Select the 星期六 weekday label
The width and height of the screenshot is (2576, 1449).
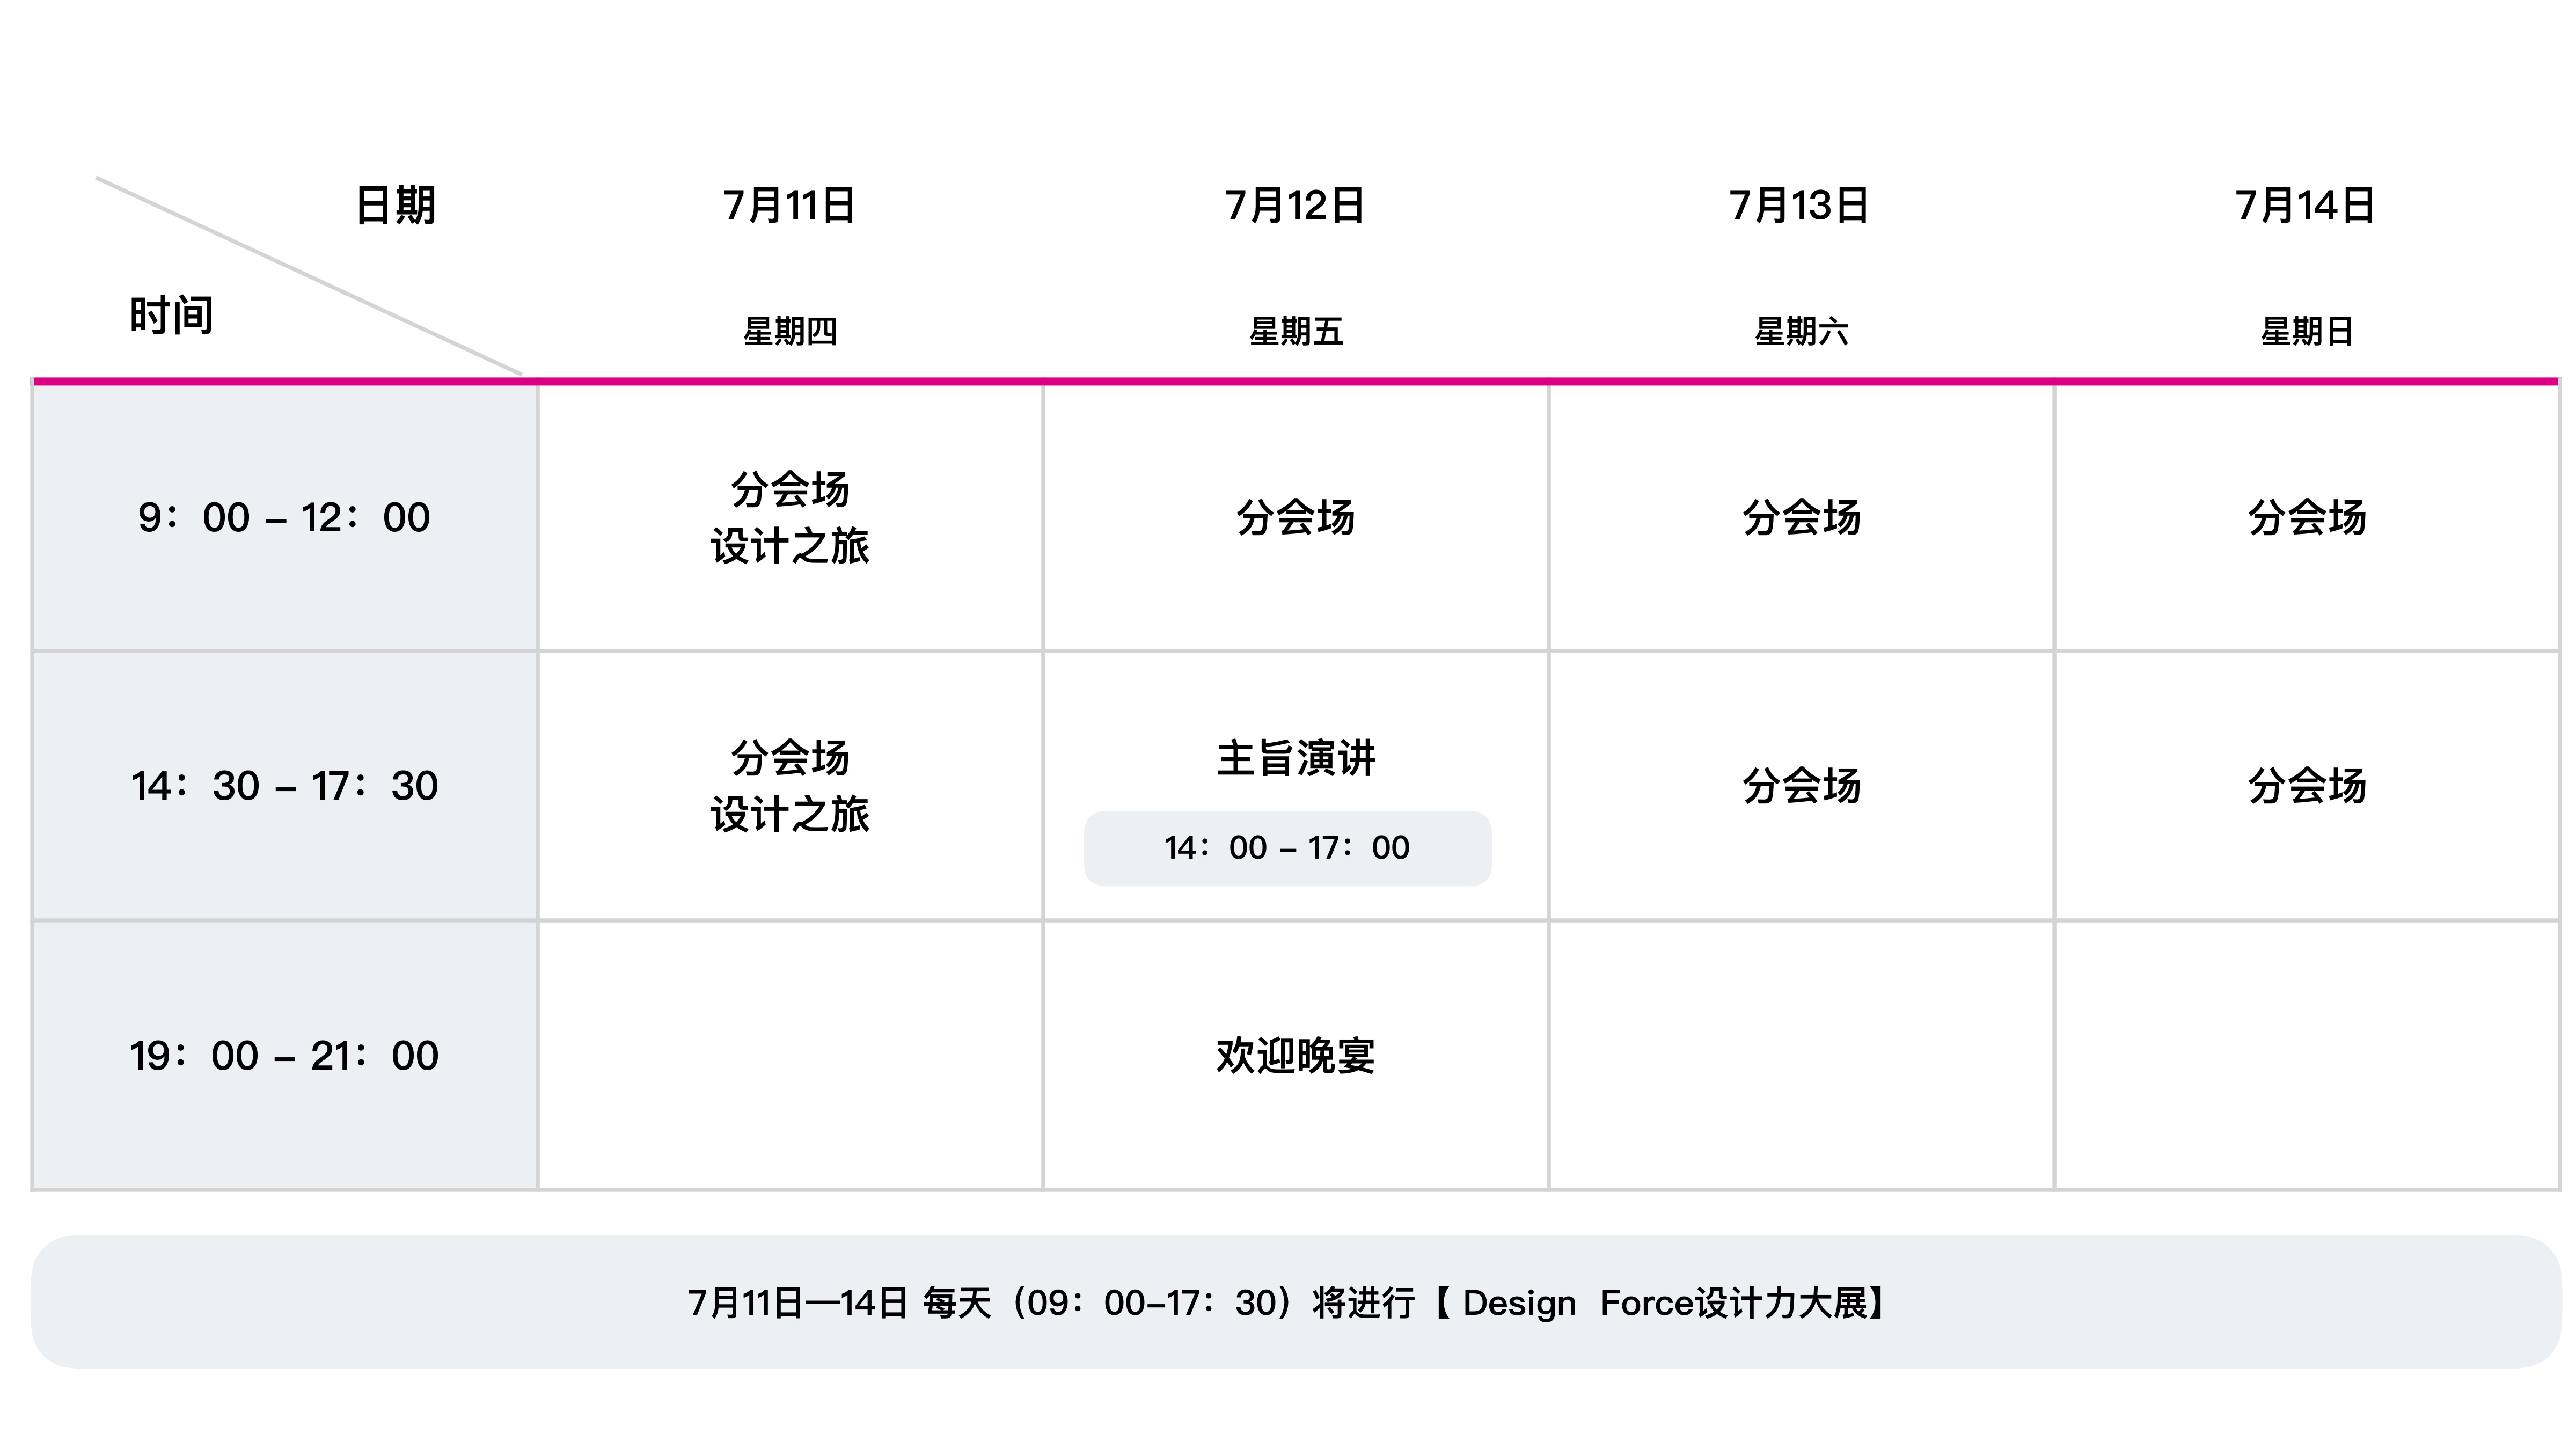[x=1802, y=331]
